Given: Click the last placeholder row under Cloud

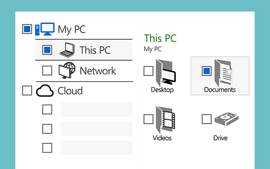Looking at the screenshot, I should tap(96, 148).
